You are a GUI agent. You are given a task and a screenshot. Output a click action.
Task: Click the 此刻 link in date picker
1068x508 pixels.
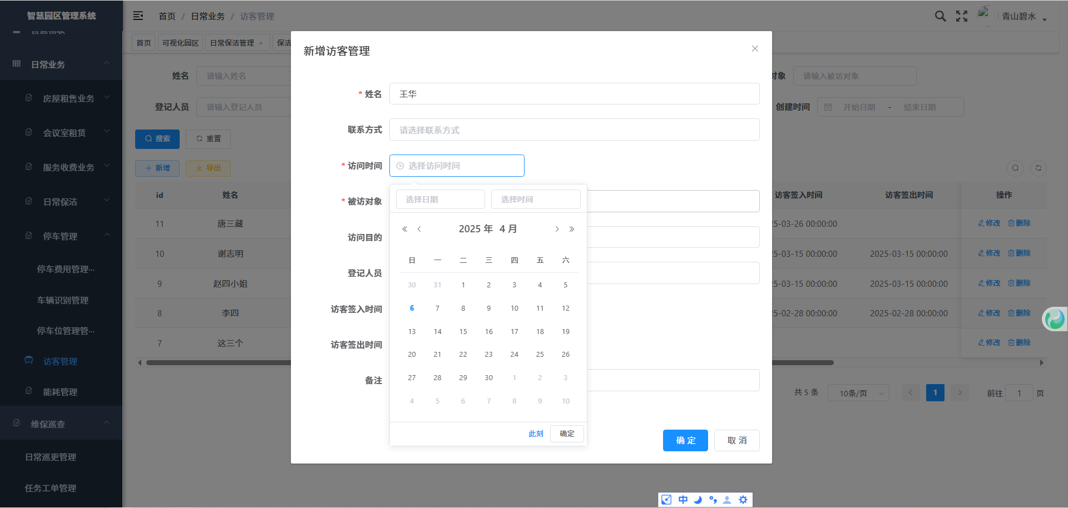pos(535,434)
